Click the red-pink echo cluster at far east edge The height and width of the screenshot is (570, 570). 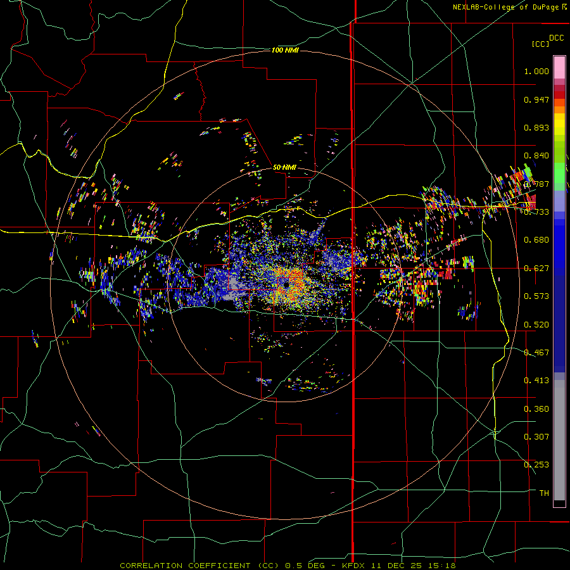tap(531, 202)
